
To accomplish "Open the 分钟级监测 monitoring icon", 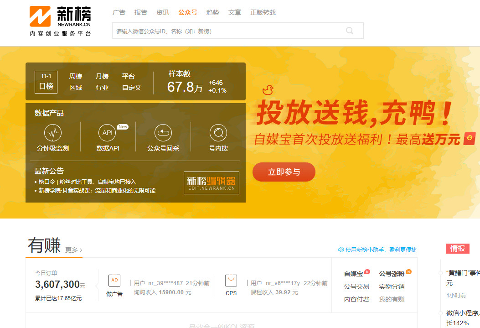I will pyautogui.click(x=53, y=133).
